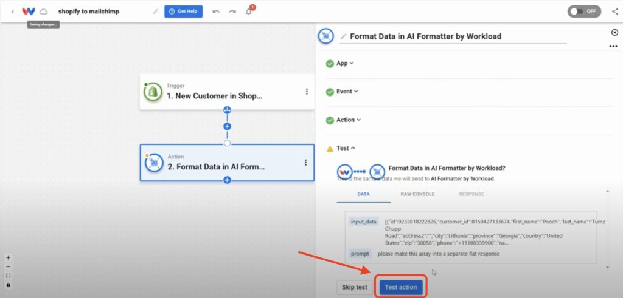The height and width of the screenshot is (298, 623).
Task: Click the Workload W logo
Action: point(29,12)
